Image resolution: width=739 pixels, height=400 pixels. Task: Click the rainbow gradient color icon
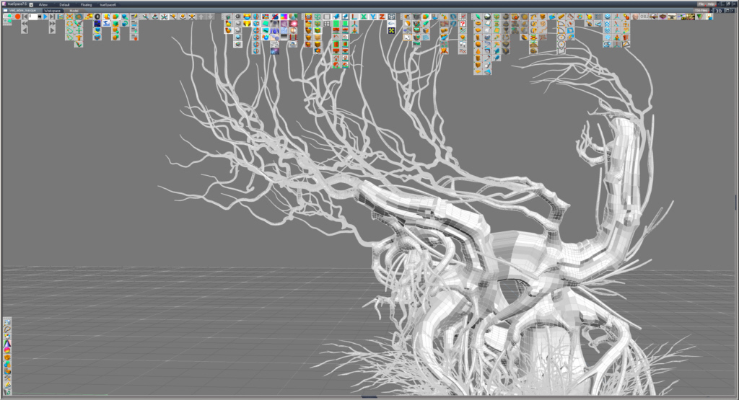[284, 17]
